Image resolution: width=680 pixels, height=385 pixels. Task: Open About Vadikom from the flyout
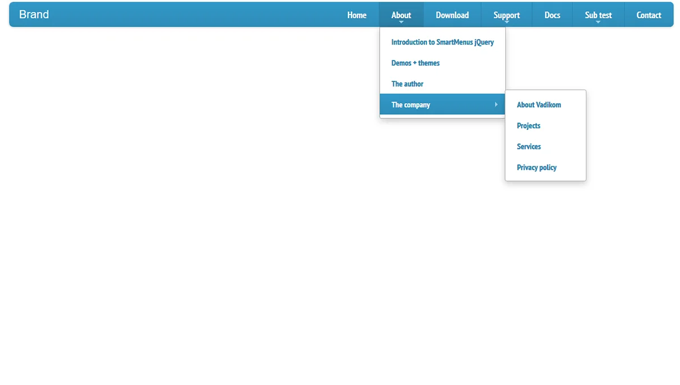coord(539,105)
